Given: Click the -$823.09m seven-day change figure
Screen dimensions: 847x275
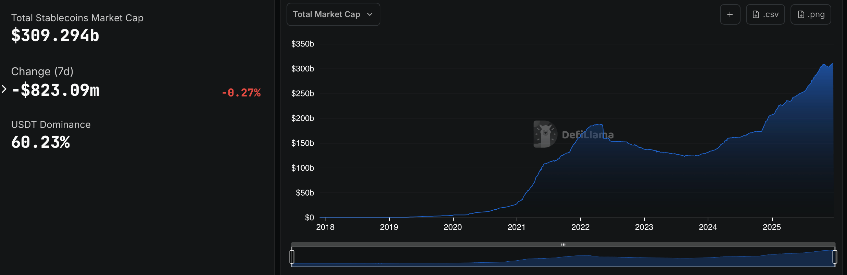Looking at the screenshot, I should point(56,90).
